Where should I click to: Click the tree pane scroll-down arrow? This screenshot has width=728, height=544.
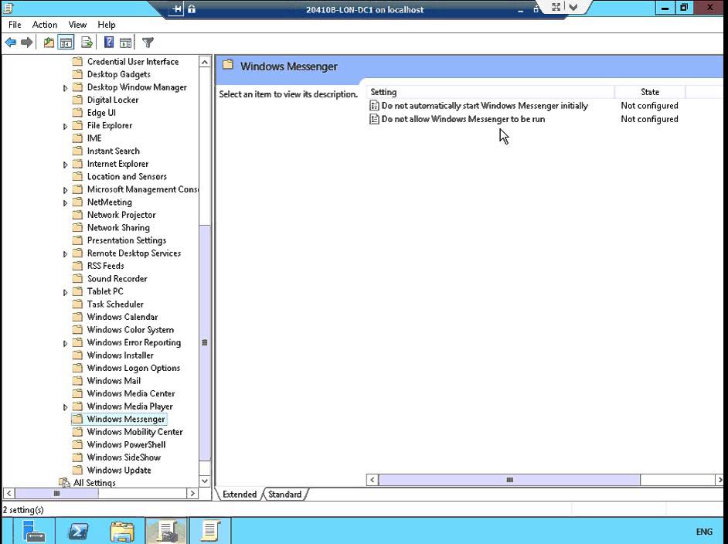[205, 481]
